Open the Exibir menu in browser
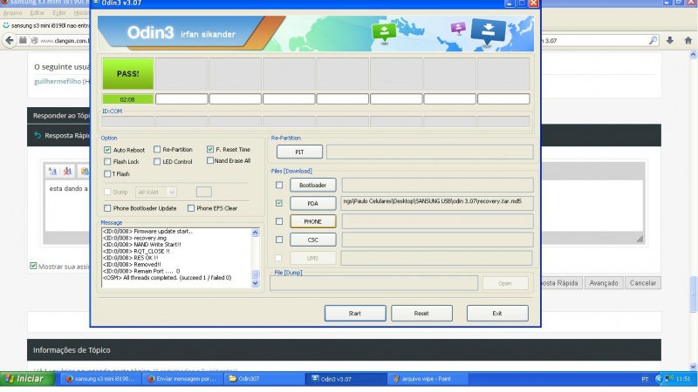The image size is (698, 392). pos(59,13)
